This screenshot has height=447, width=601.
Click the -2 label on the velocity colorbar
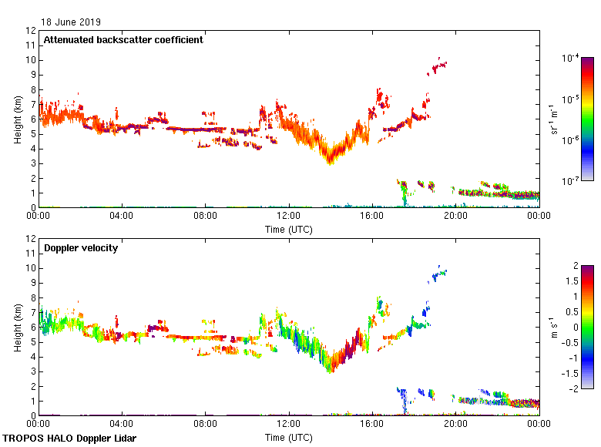572,388
